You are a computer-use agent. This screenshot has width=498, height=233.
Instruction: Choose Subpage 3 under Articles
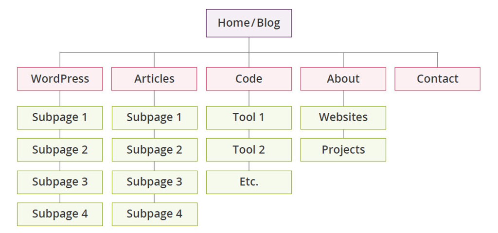(154, 182)
